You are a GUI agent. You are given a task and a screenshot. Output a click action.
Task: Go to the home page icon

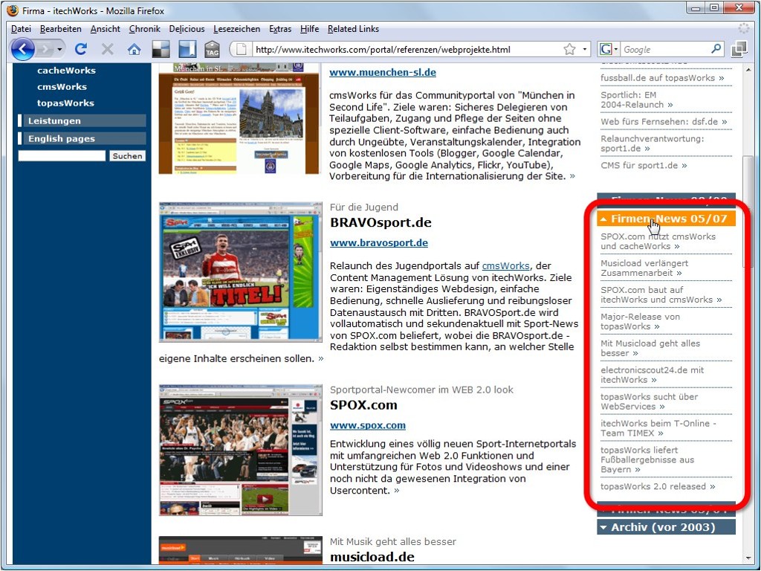pos(134,49)
